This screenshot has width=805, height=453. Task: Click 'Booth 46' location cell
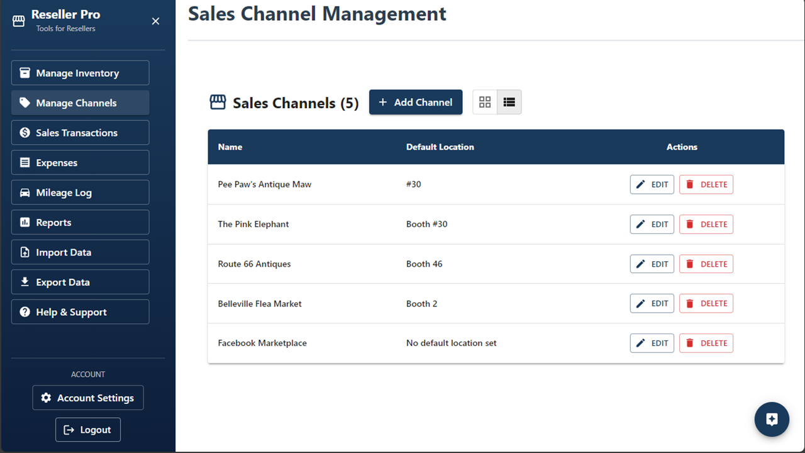point(425,264)
